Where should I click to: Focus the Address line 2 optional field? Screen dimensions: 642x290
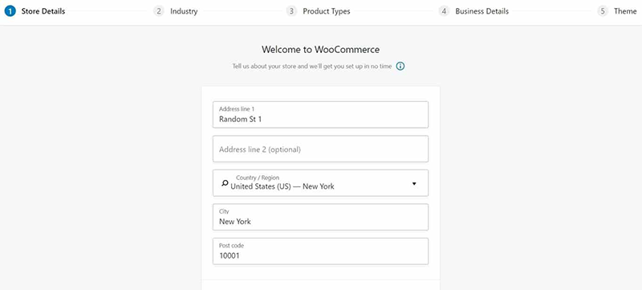coord(320,149)
